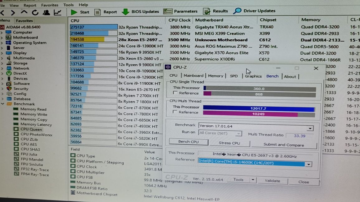Enable Single Thread Reference checkbox in CPU-Z
The width and height of the screenshot is (360, 202).
coord(175,93)
